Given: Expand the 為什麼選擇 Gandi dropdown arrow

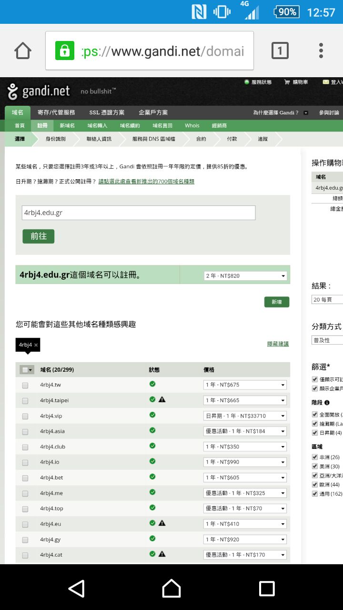Looking at the screenshot, I should pyautogui.click(x=306, y=113).
